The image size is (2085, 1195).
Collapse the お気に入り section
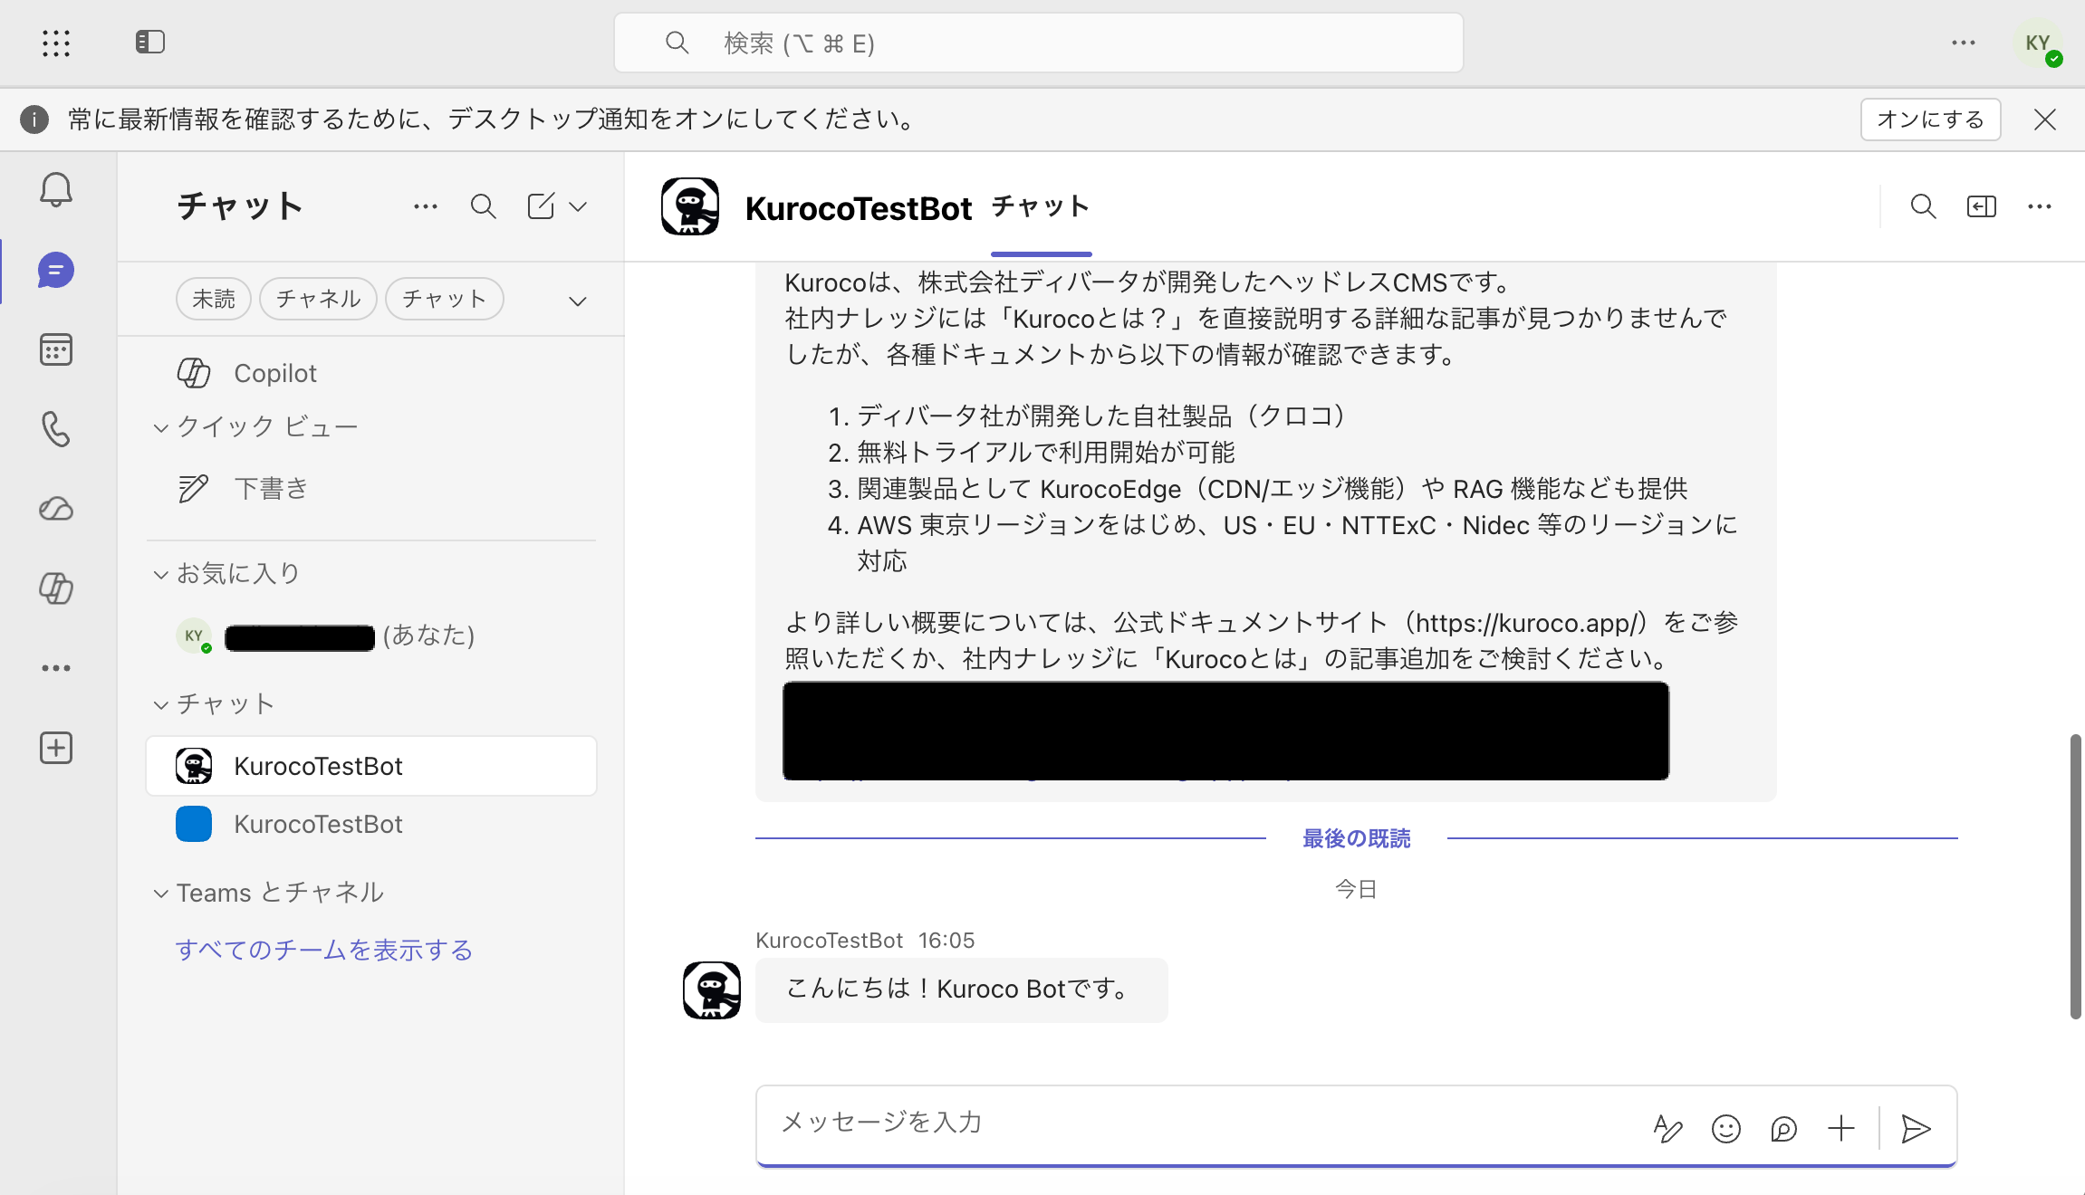161,574
